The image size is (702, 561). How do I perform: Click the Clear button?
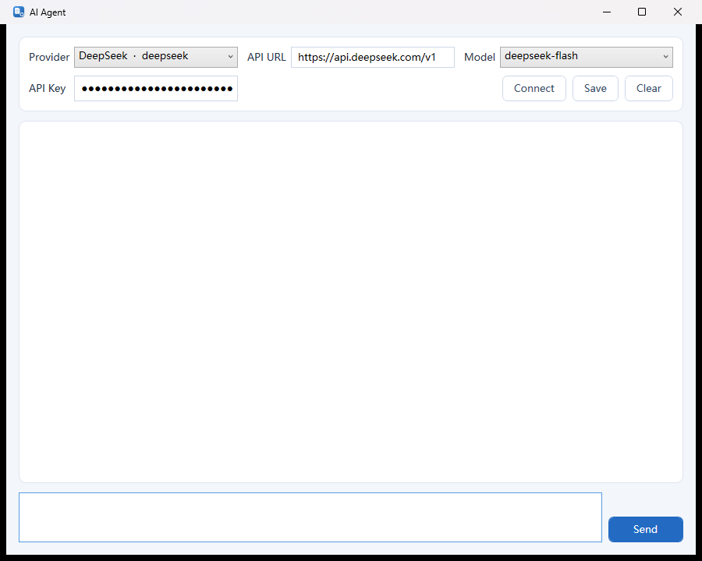pos(649,88)
